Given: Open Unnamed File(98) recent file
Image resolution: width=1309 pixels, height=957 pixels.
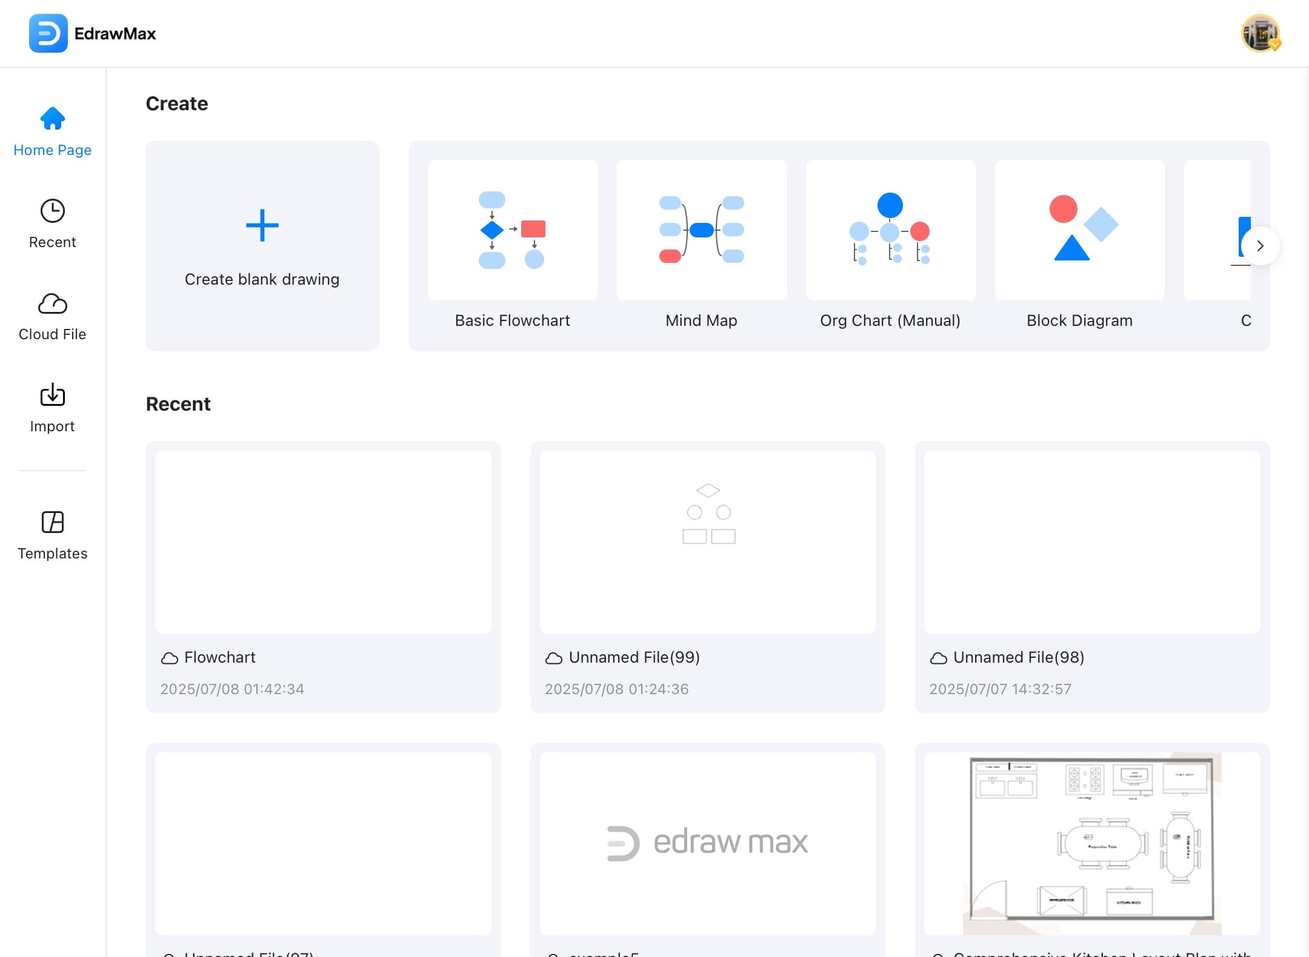Looking at the screenshot, I should click(1091, 541).
